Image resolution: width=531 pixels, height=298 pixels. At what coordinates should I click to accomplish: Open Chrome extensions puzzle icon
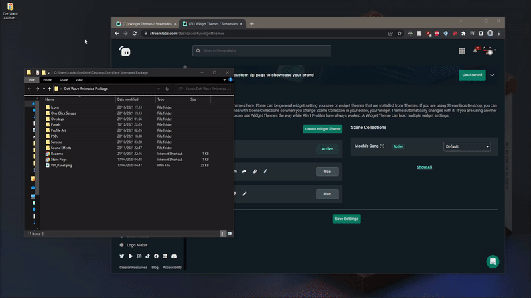[x=463, y=34]
